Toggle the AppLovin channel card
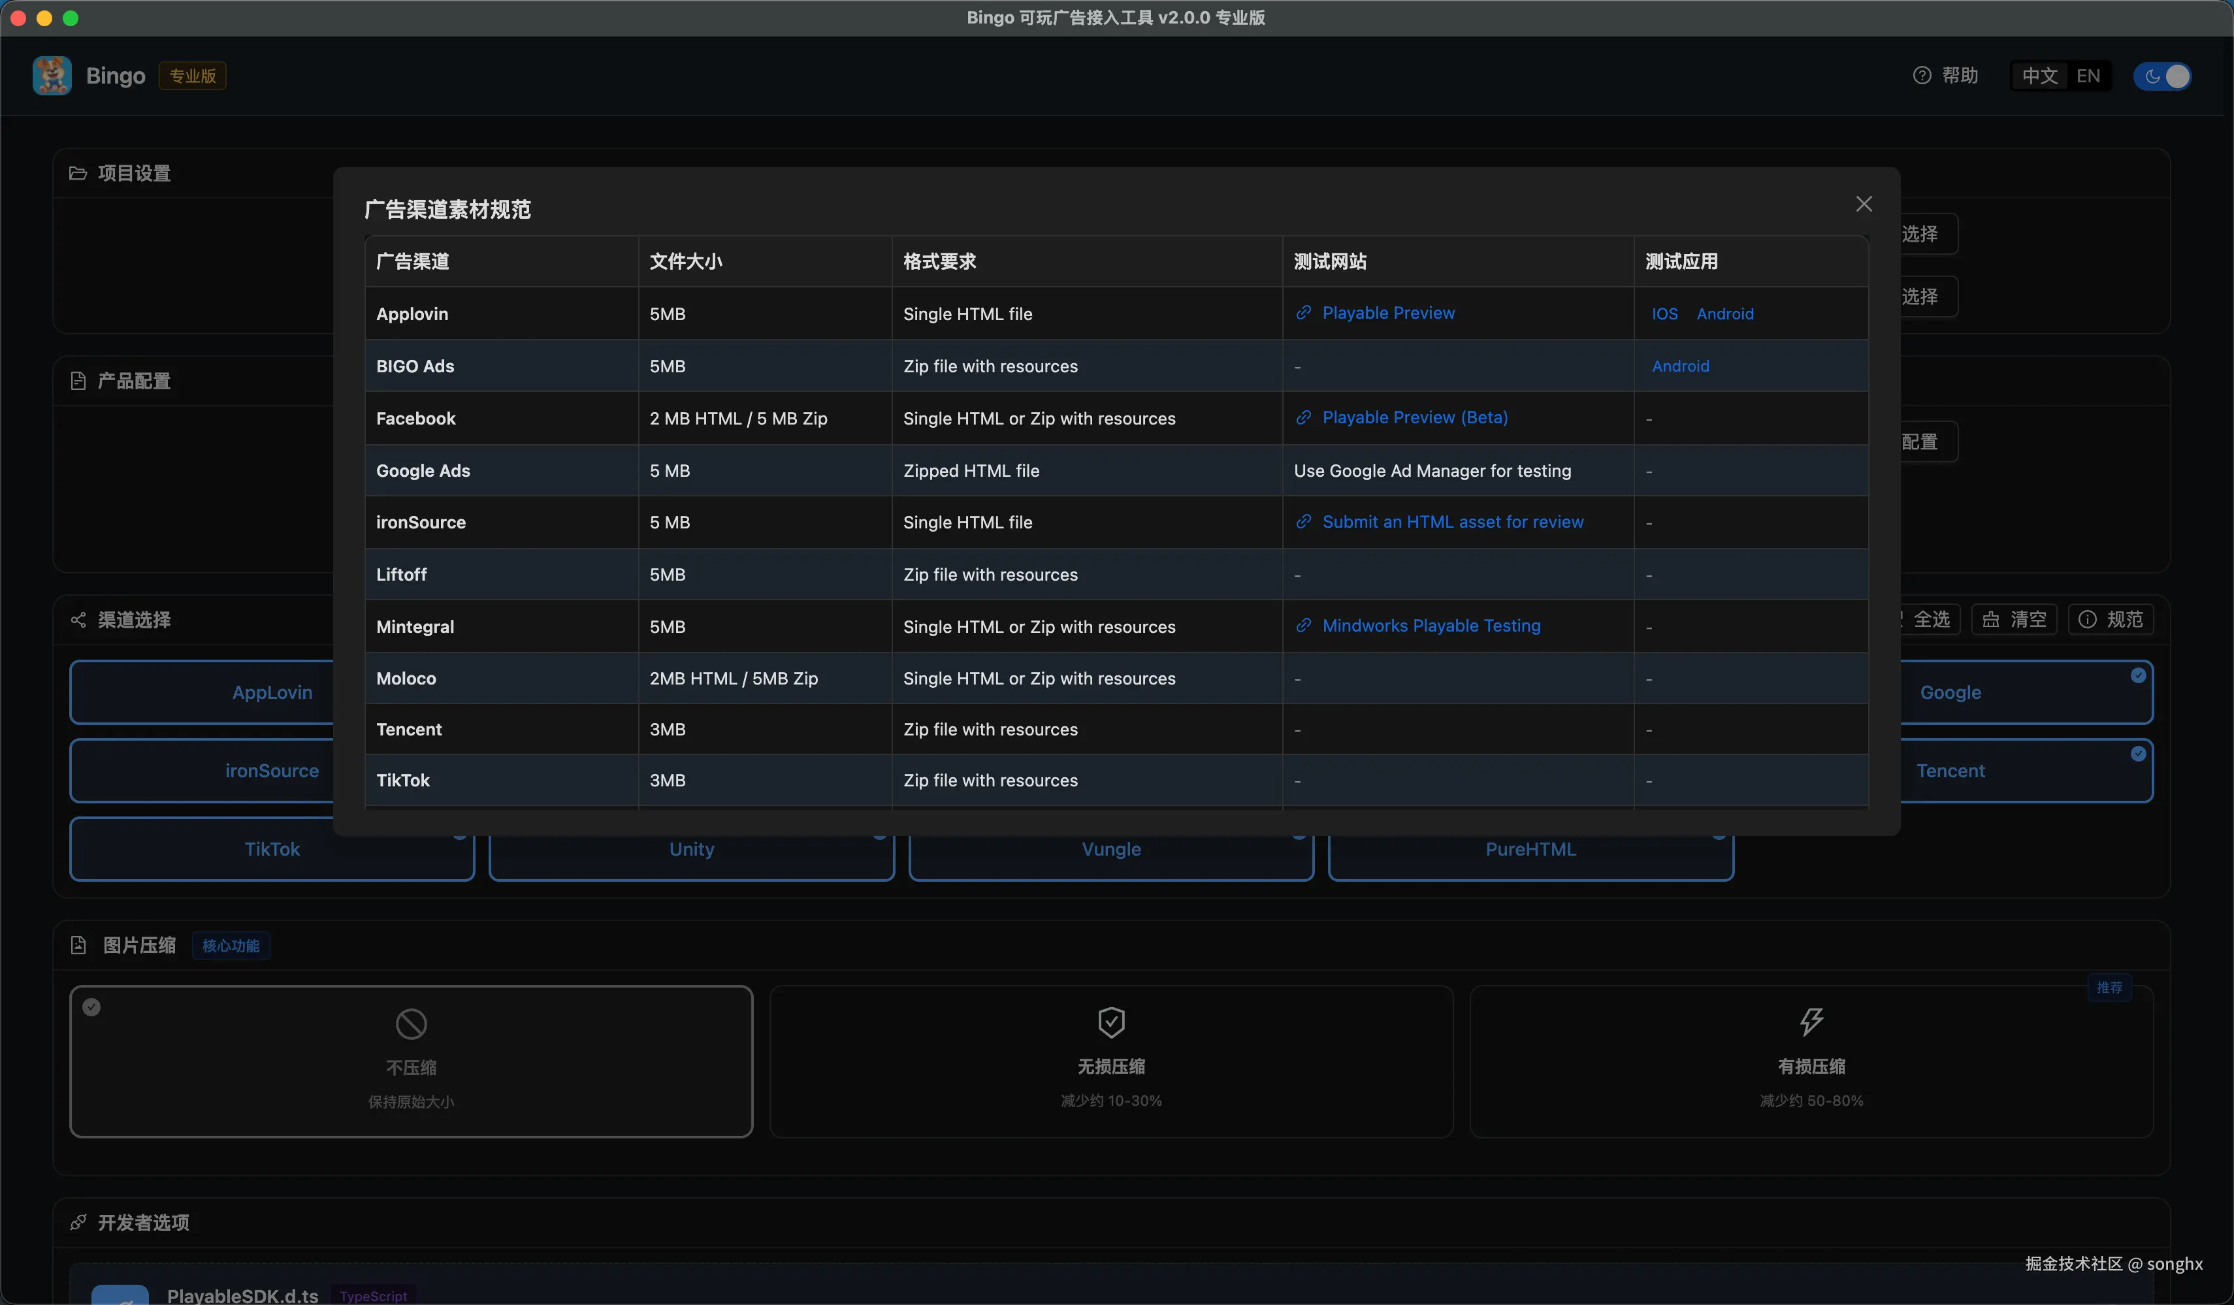 pos(202,692)
